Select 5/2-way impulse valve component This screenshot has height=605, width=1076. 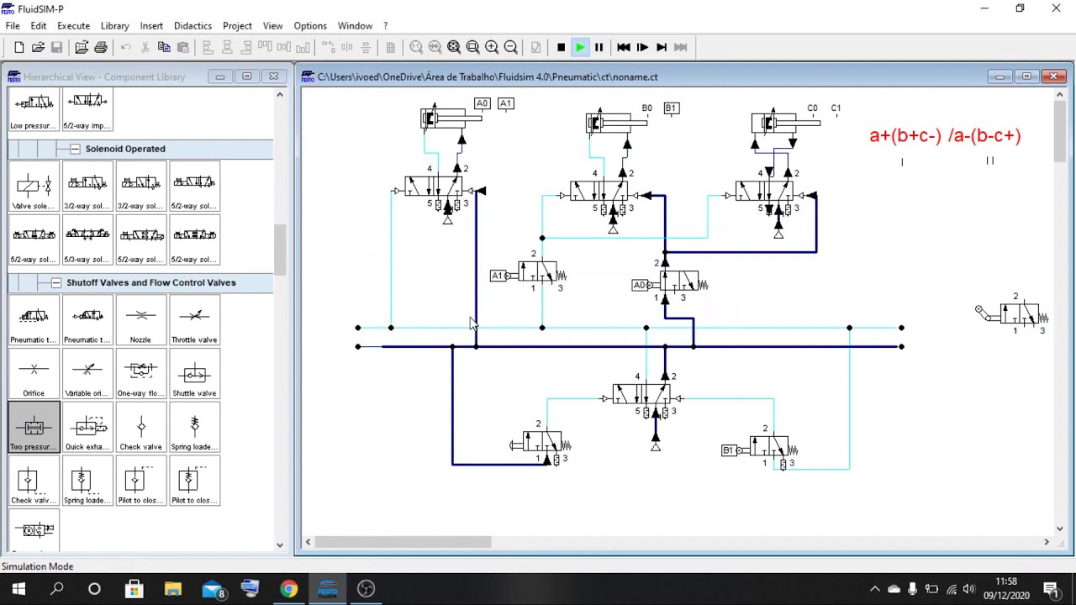click(x=87, y=109)
